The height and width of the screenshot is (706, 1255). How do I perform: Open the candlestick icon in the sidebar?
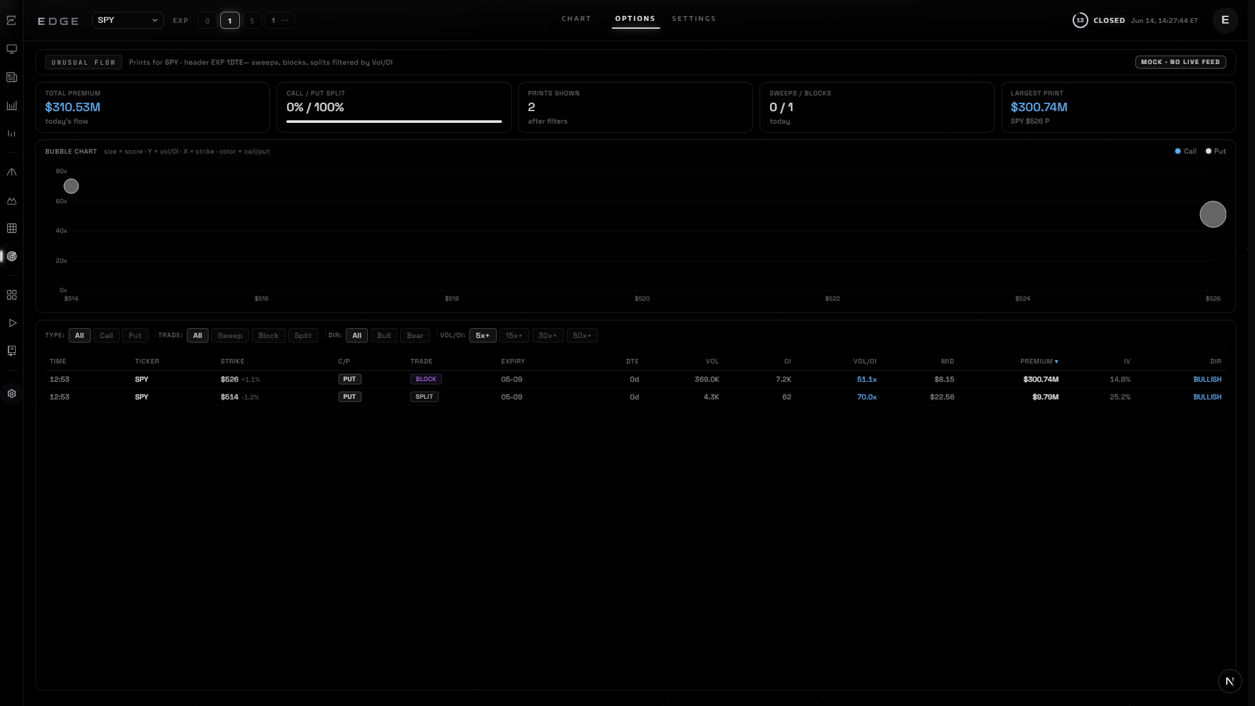click(x=11, y=133)
